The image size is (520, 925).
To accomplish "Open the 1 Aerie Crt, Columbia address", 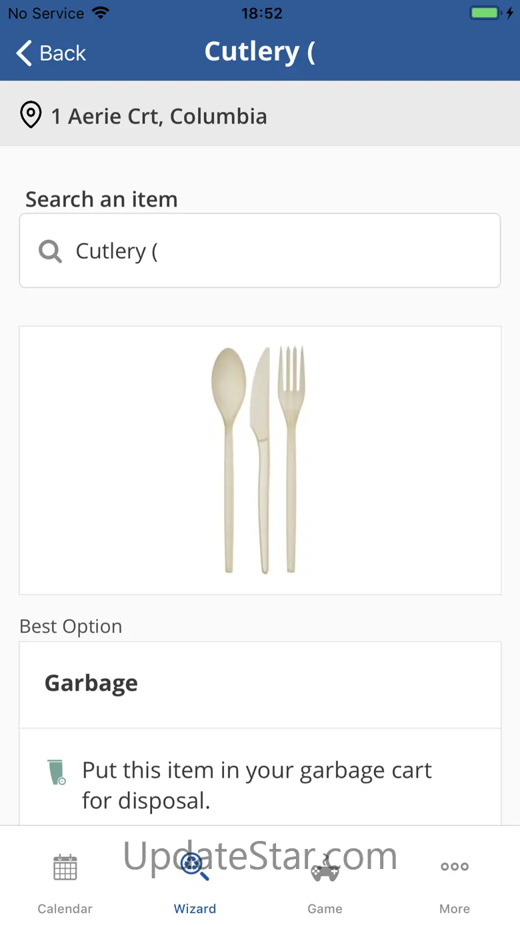I will click(159, 116).
